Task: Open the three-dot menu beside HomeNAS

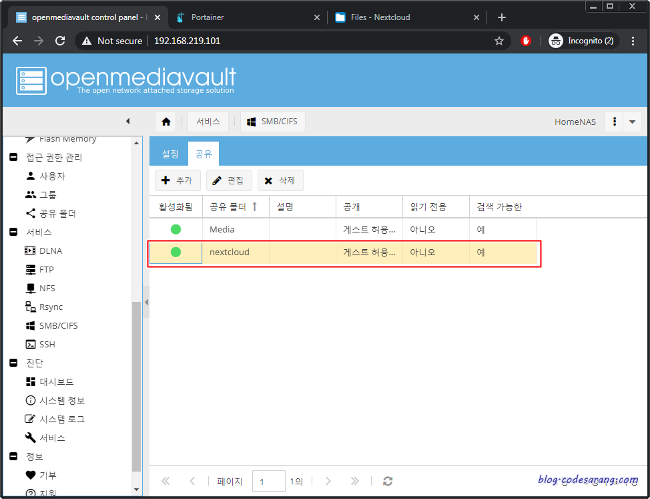Action: [x=615, y=122]
